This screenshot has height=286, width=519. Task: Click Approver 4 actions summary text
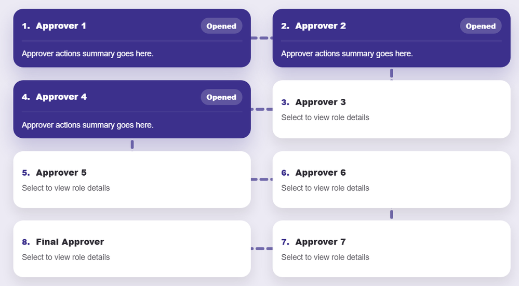coord(88,125)
